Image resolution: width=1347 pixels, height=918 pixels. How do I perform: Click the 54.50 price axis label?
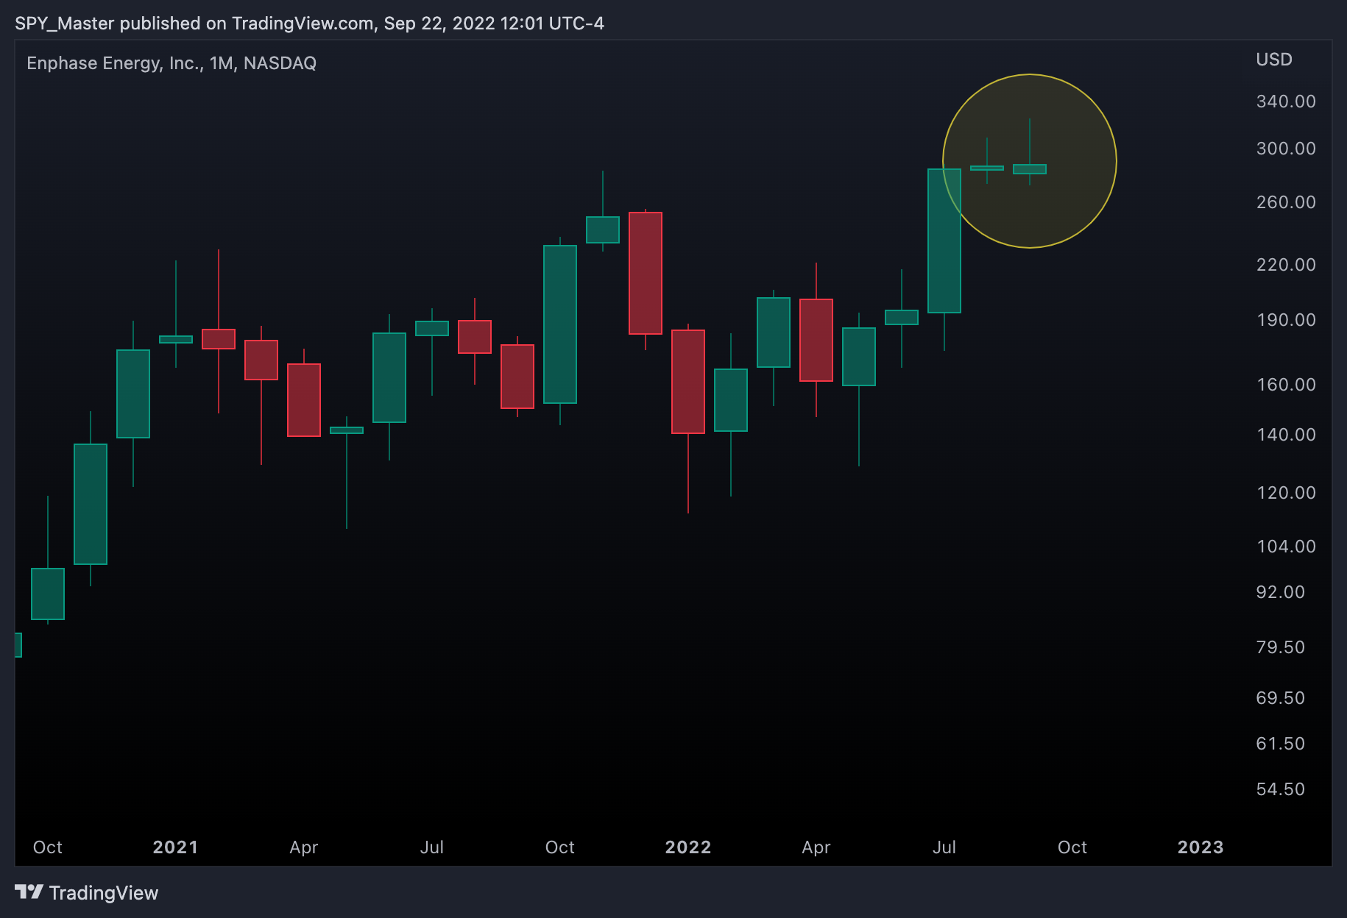click(x=1281, y=789)
